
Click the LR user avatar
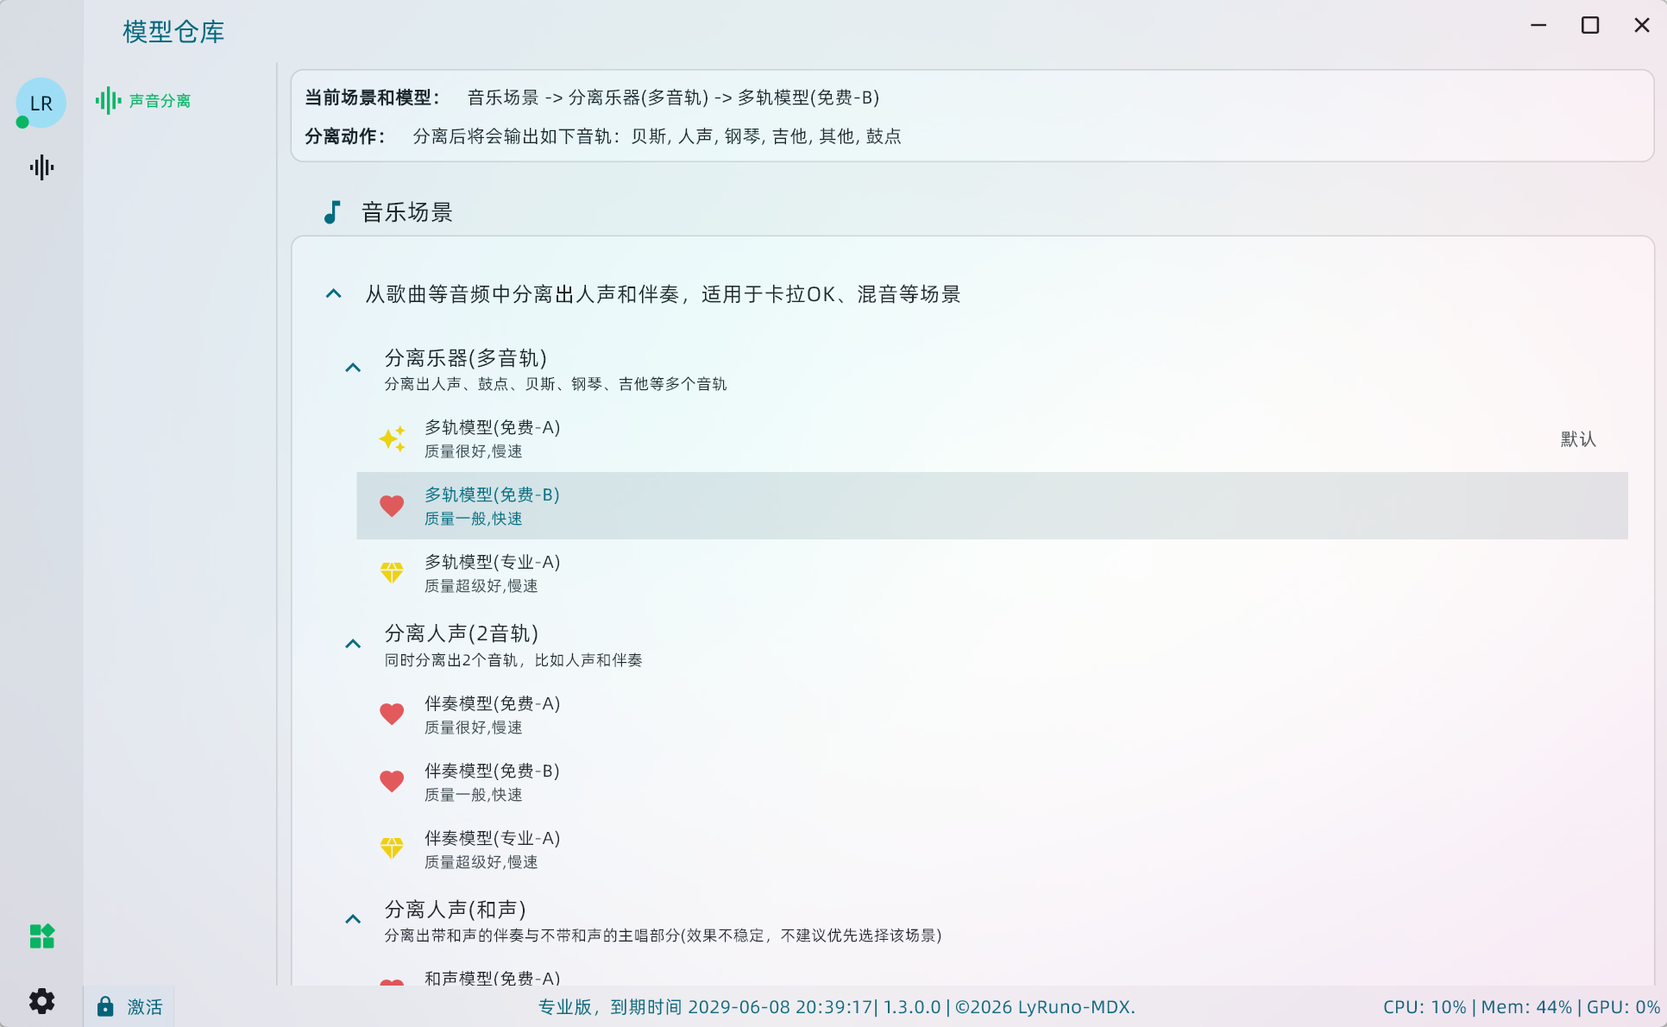click(x=41, y=103)
